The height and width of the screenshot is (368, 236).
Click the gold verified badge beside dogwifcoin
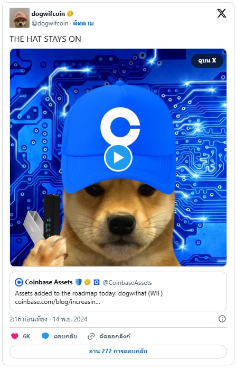[70, 14]
